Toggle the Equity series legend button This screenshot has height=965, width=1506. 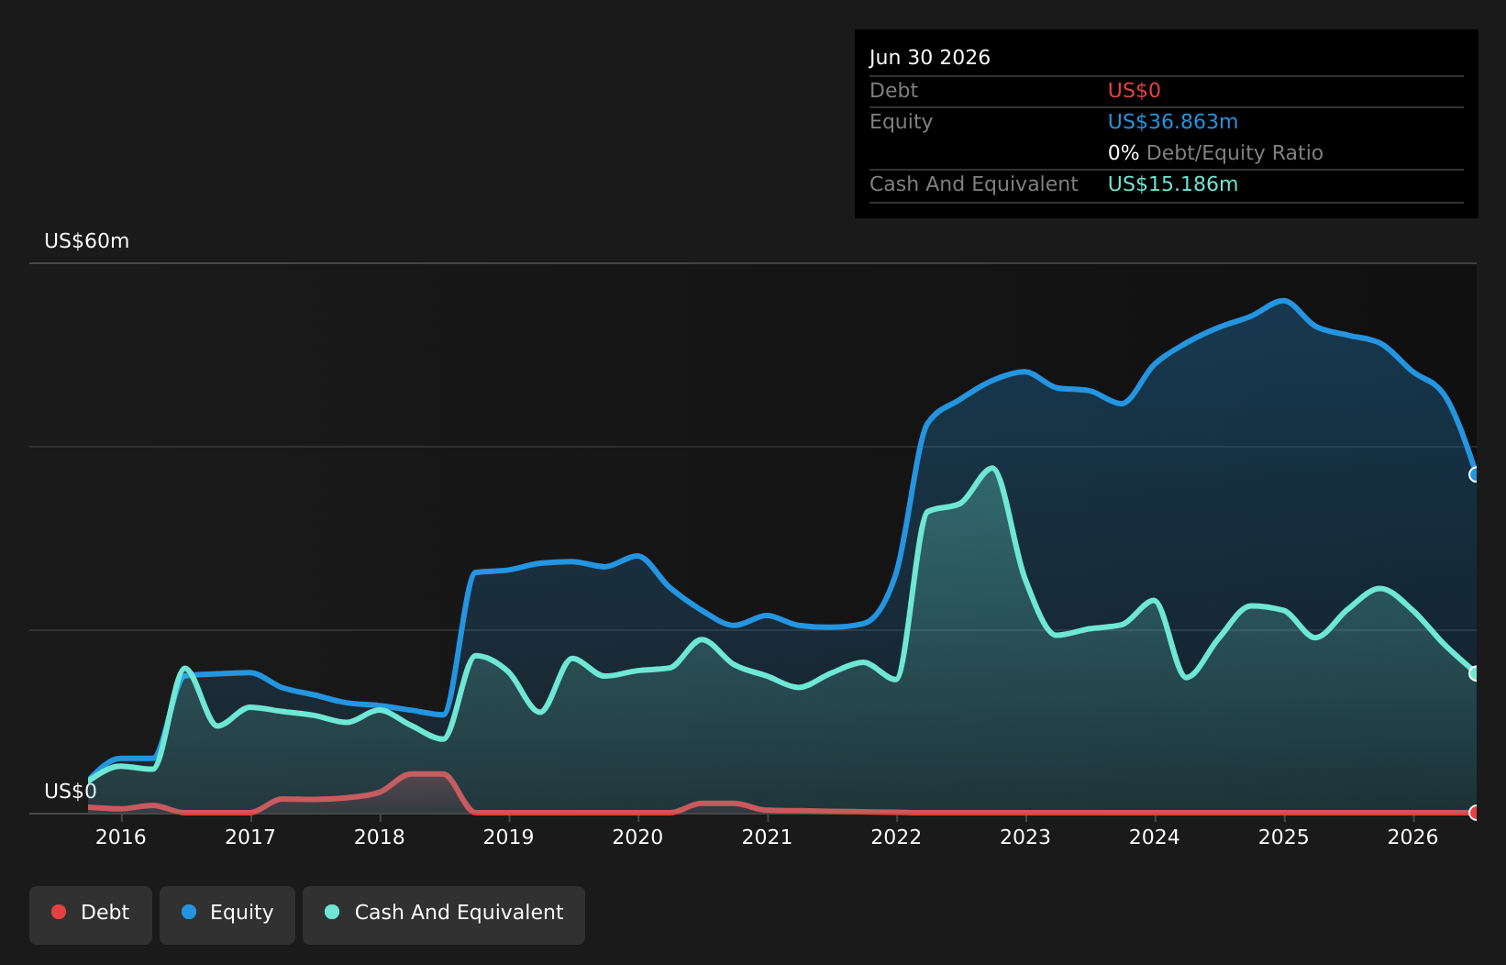(x=227, y=915)
